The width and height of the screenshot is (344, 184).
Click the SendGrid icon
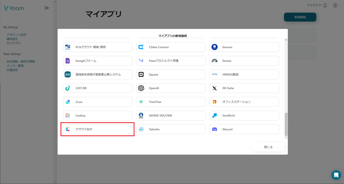pyautogui.click(x=215, y=115)
